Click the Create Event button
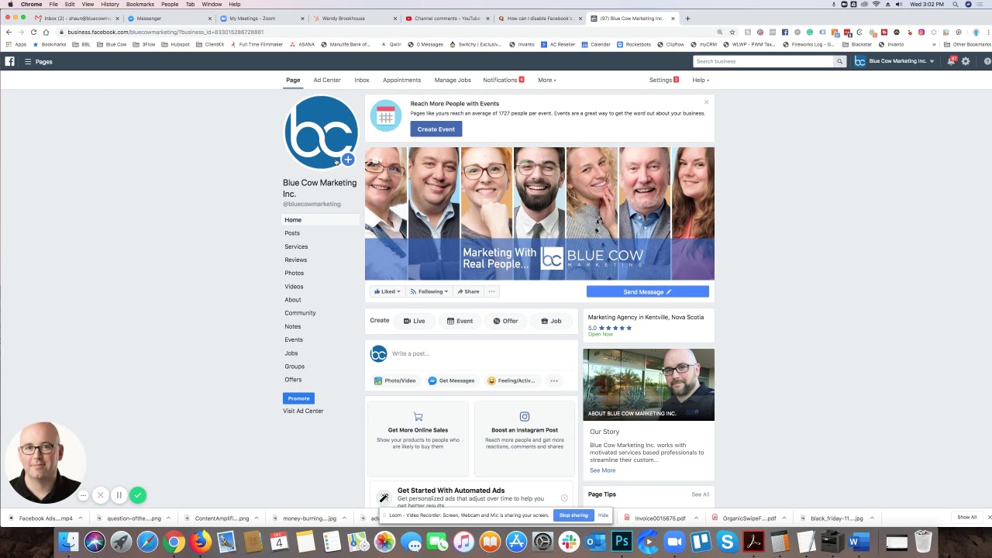992x558 pixels. click(436, 129)
